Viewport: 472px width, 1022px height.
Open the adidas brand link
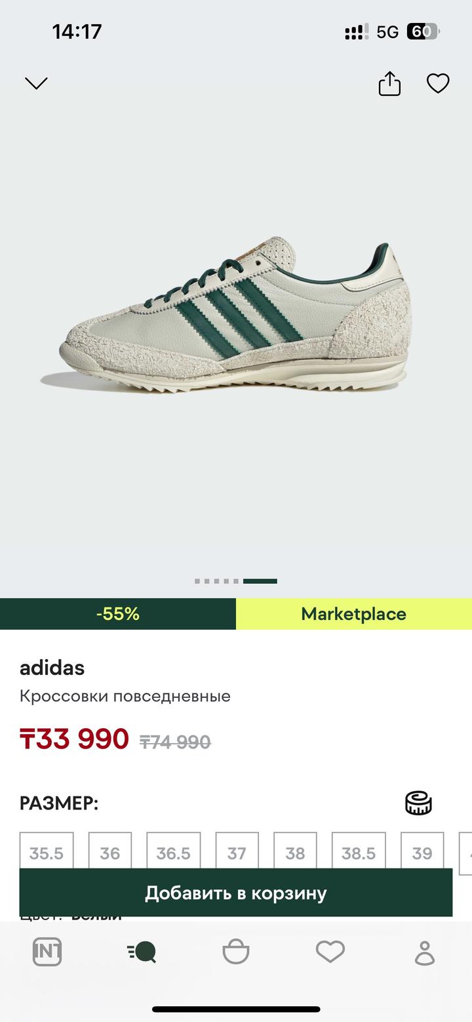click(52, 668)
